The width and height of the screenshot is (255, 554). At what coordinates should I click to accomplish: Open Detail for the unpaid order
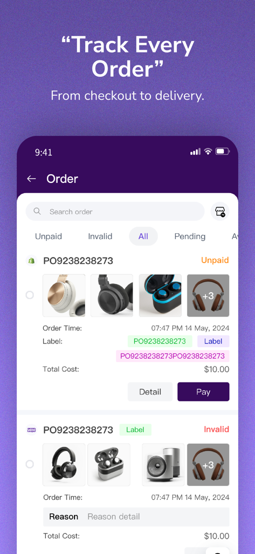pyautogui.click(x=150, y=392)
